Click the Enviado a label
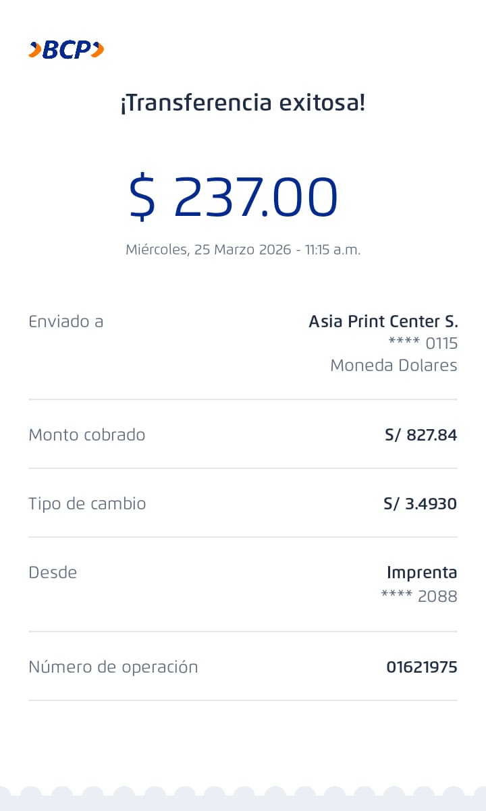This screenshot has height=811, width=486. point(65,322)
